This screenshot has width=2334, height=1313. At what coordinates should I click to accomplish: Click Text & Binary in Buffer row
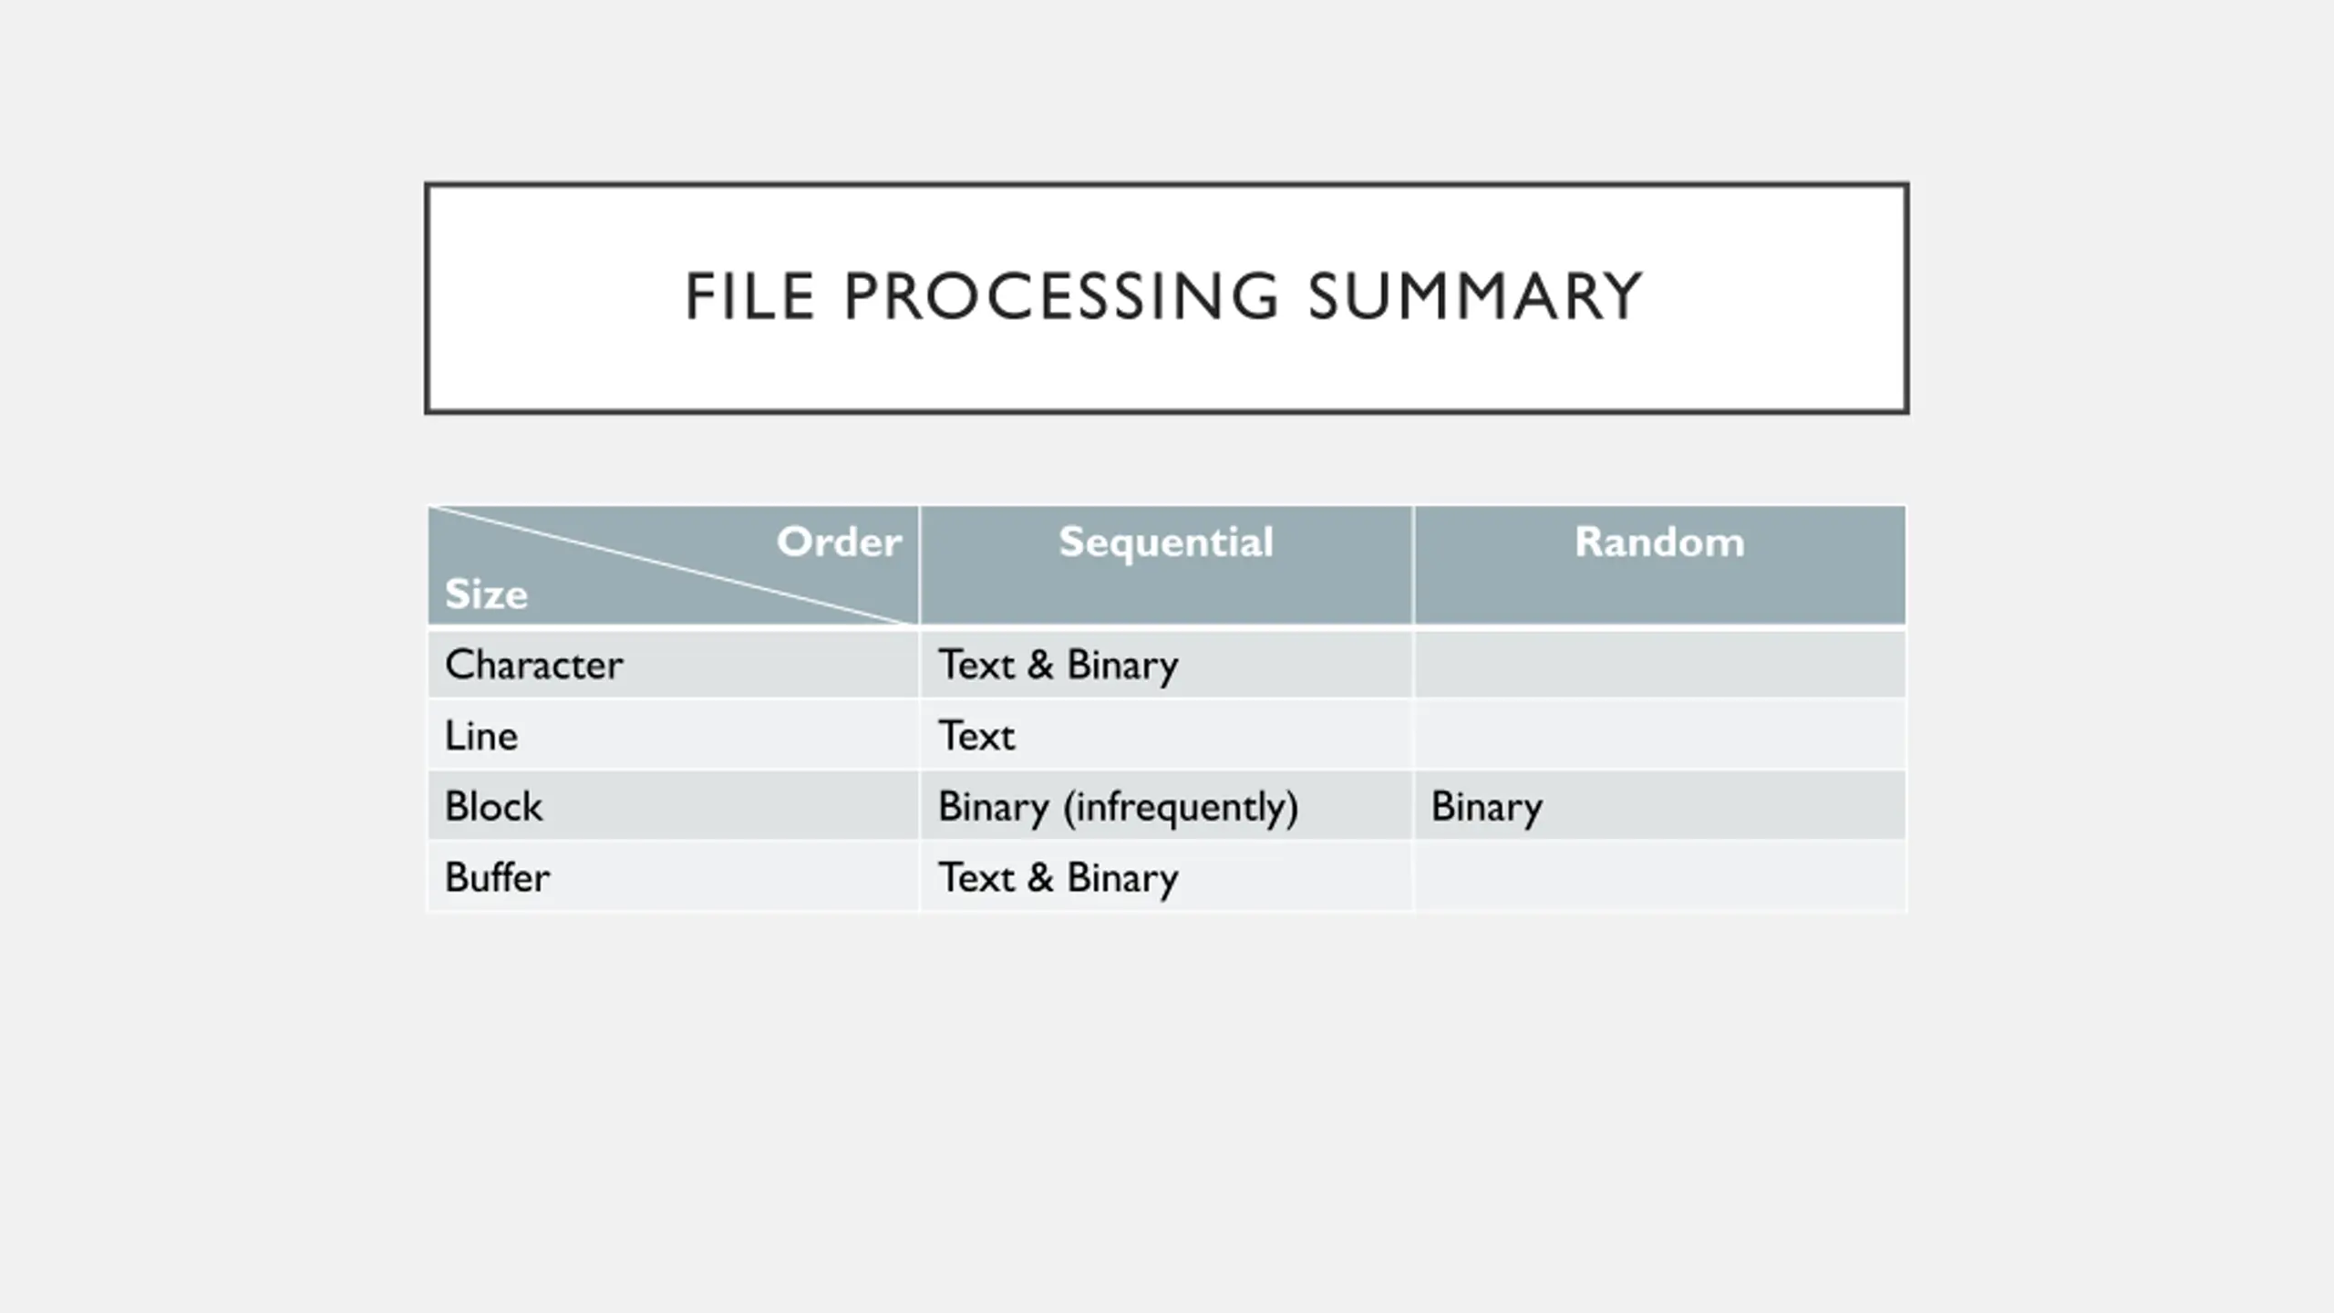[1059, 878]
